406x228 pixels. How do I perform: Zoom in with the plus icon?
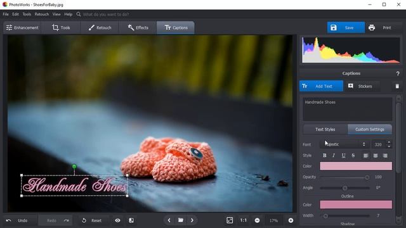coord(291,220)
